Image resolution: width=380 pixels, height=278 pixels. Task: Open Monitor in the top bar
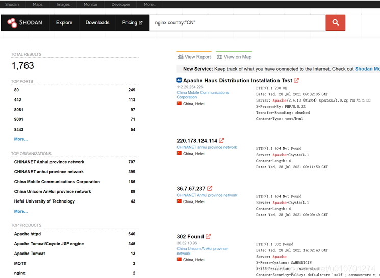tap(90, 4)
